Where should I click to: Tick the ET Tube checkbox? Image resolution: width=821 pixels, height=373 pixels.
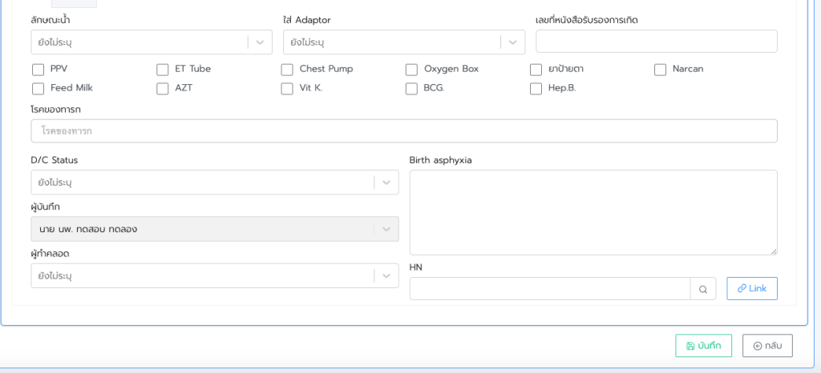click(x=163, y=70)
